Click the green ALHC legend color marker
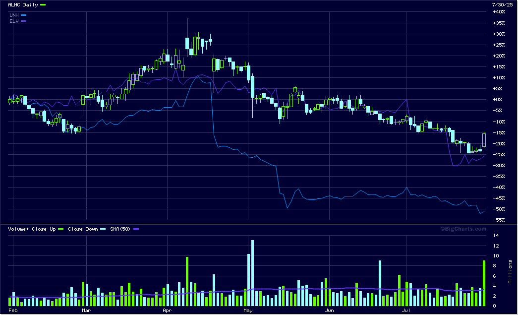 pos(43,4)
